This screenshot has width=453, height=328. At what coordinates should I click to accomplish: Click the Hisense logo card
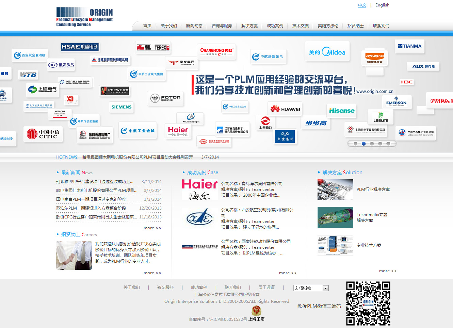point(341,111)
